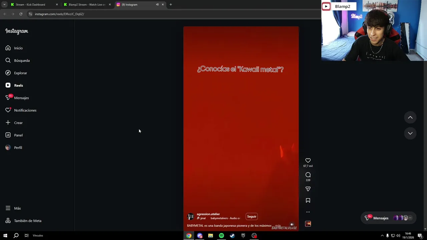Close the Stream - Kick Dashboard tab
Screen dimensions: 427x240
[x=57, y=5]
